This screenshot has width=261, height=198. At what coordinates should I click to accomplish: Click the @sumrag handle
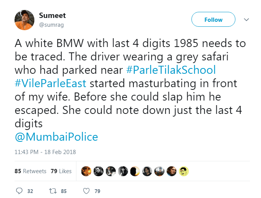[x=51, y=25]
